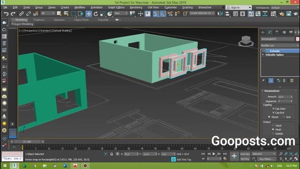Screen dimensions: 300x169
Task: Click the Redo arrow icon
Action: 13,14
